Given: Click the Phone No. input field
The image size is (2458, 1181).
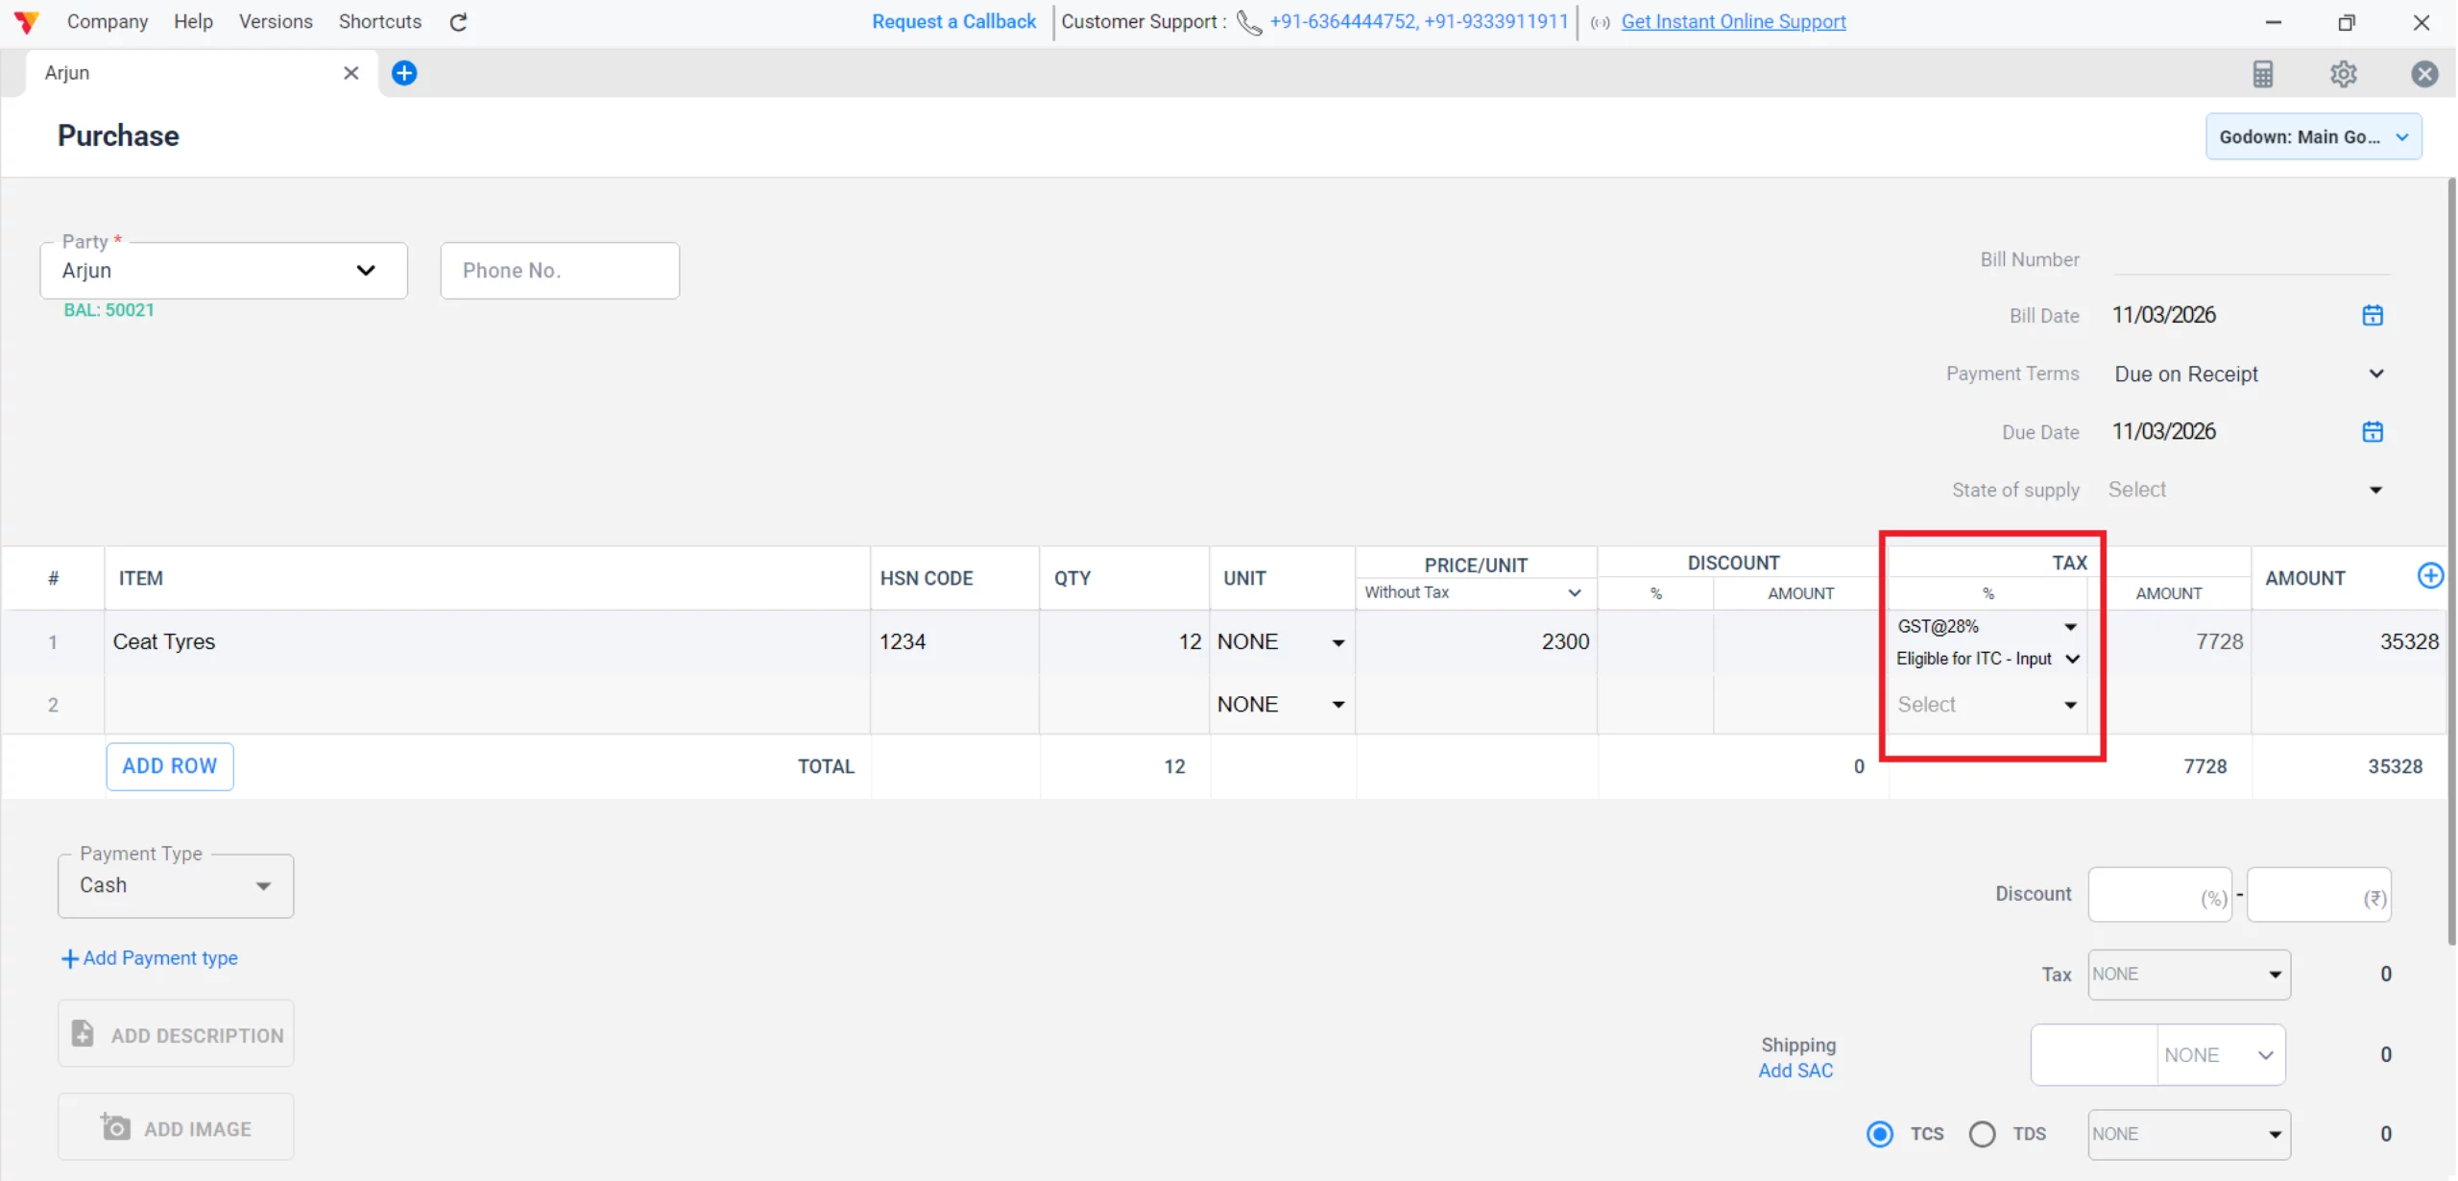Looking at the screenshot, I should point(560,271).
